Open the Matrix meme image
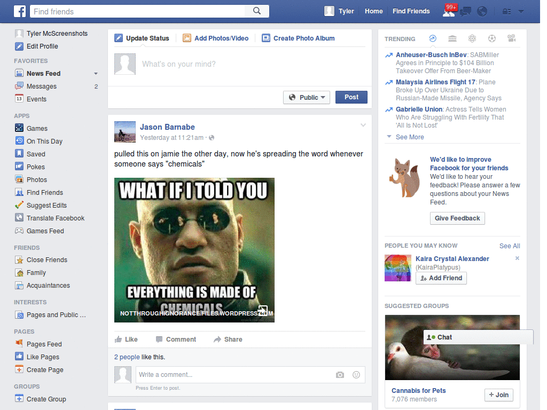 (194, 250)
